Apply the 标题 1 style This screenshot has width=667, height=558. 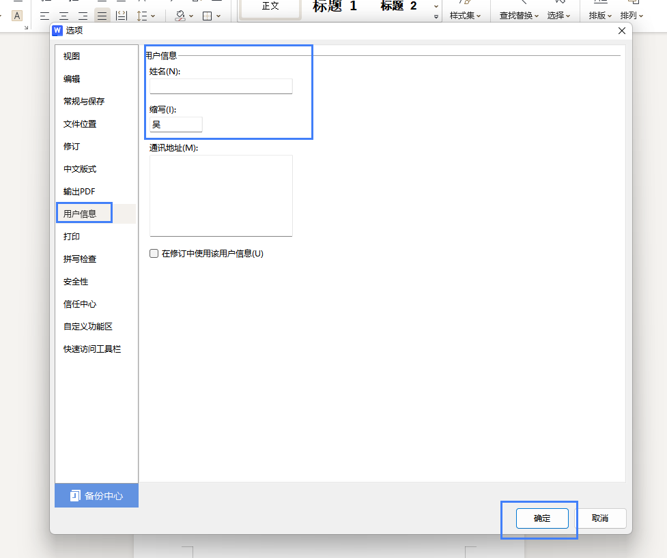335,7
